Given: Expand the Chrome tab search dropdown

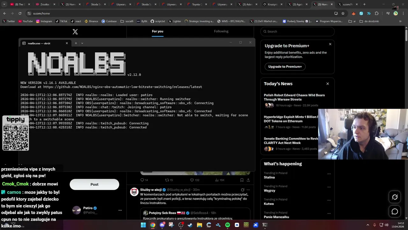Looking at the screenshot, I should (4, 4).
